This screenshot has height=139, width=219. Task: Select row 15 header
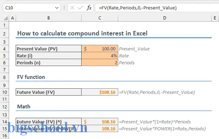pos(5,129)
